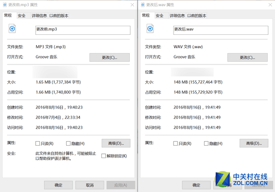Screen dimensions: 275x192
Task: Tick 解除锁定(K) checkbox in mp3 dialog
Action: click(x=104, y=155)
